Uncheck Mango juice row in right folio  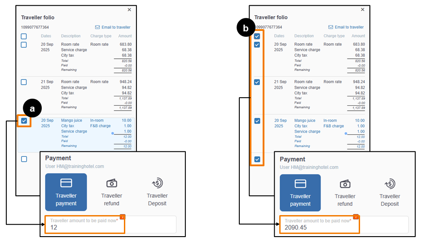pyautogui.click(x=257, y=121)
